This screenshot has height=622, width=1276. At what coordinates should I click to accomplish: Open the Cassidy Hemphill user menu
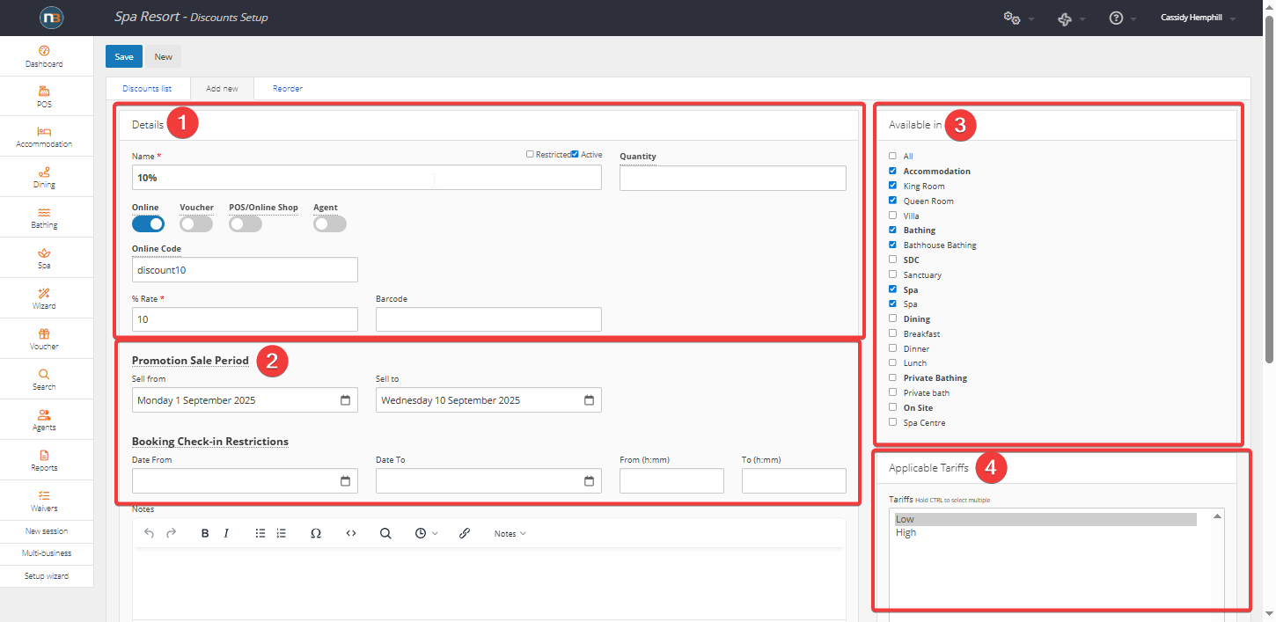click(x=1198, y=18)
